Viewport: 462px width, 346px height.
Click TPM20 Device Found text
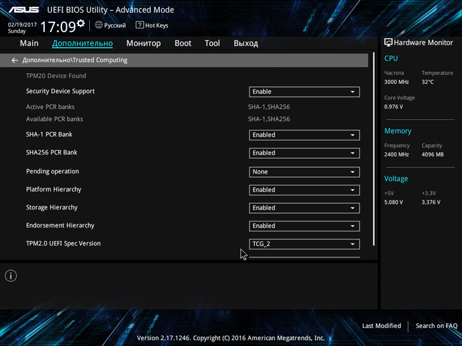56,76
